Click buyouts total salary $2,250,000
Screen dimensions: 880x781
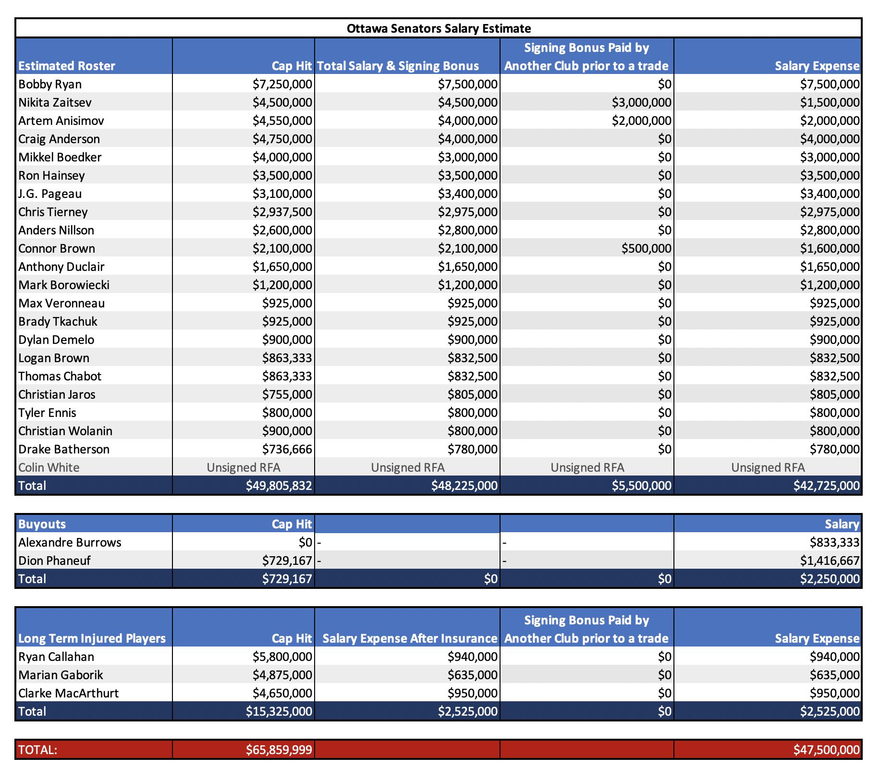click(768, 579)
